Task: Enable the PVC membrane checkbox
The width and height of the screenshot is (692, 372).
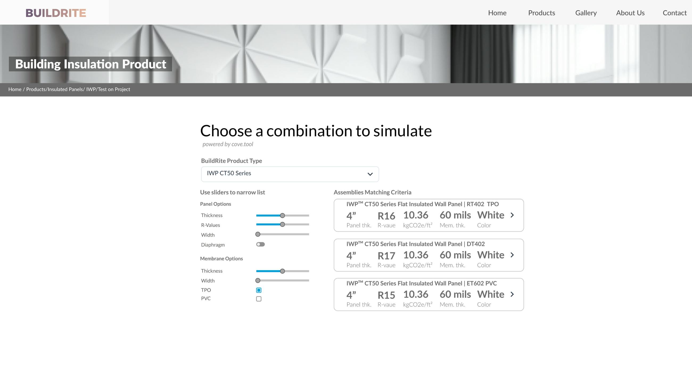Action: tap(259, 299)
